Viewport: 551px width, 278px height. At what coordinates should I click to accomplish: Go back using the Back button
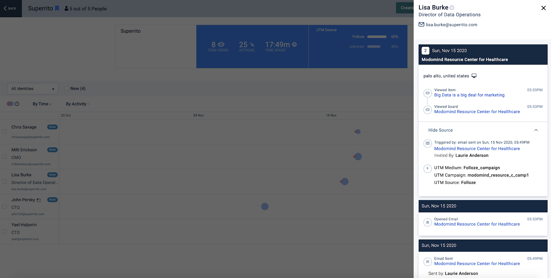point(11,9)
